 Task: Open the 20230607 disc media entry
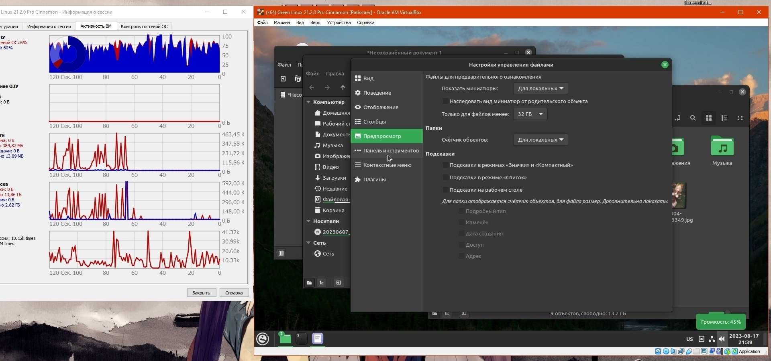[332, 232]
